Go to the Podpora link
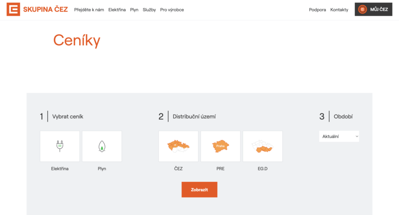This screenshot has width=399, height=215. (317, 10)
